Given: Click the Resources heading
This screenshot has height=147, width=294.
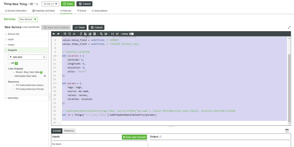Looking at the screenshot, I should click(14, 82).
